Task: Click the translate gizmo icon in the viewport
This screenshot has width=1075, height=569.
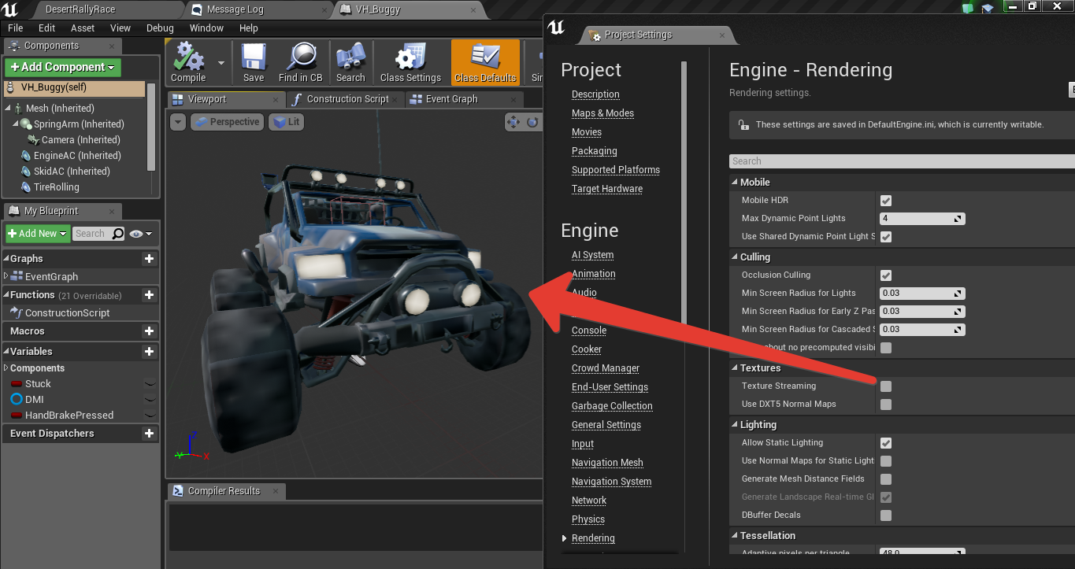Action: [x=513, y=122]
